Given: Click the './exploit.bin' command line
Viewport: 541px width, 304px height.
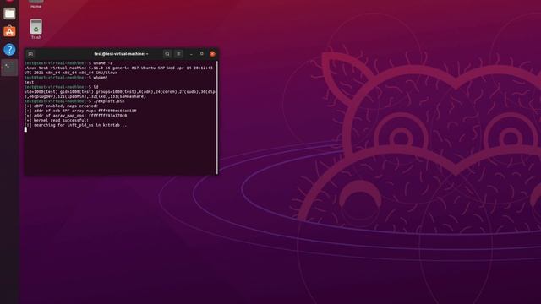Looking at the screenshot, I should (74, 101).
